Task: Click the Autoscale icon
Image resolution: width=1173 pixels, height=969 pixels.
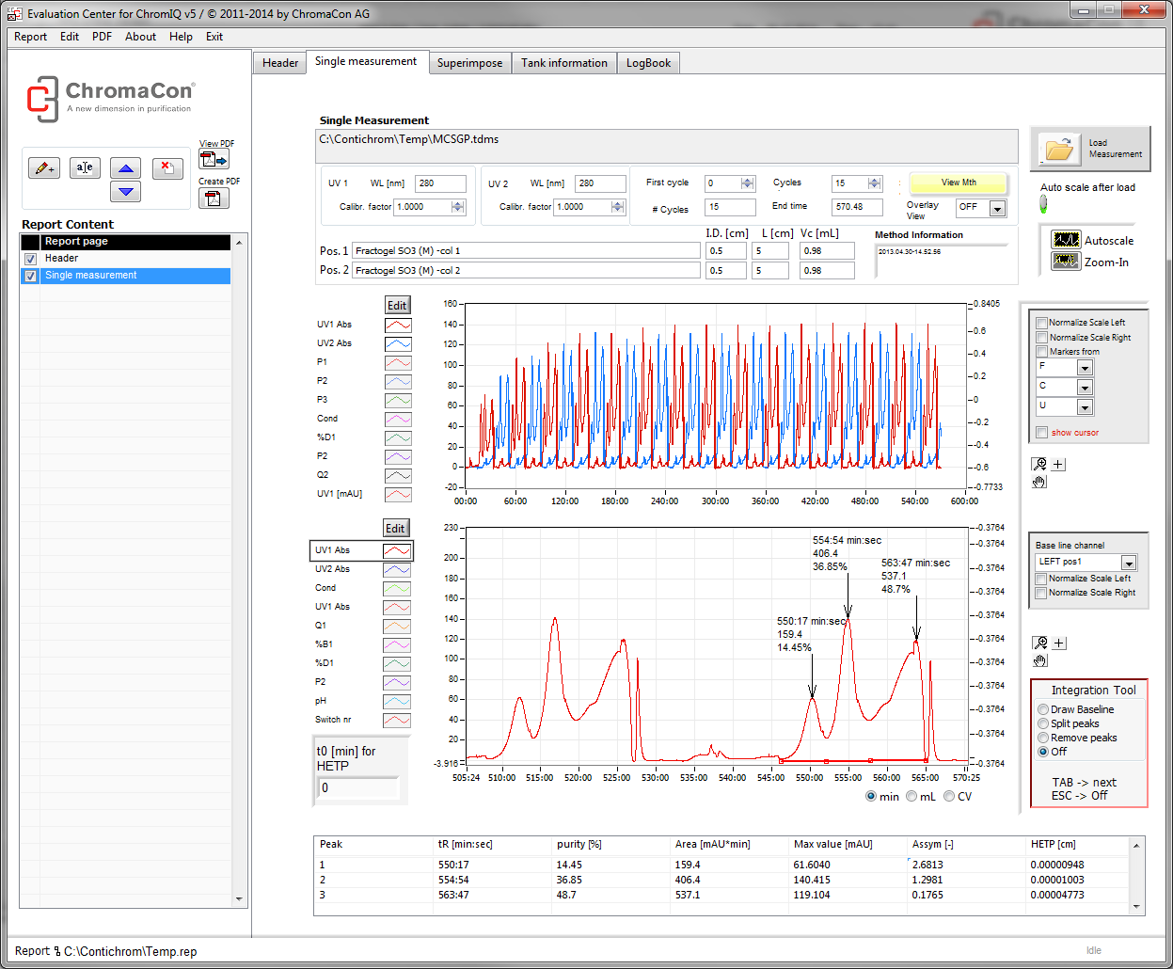Action: [1066, 241]
